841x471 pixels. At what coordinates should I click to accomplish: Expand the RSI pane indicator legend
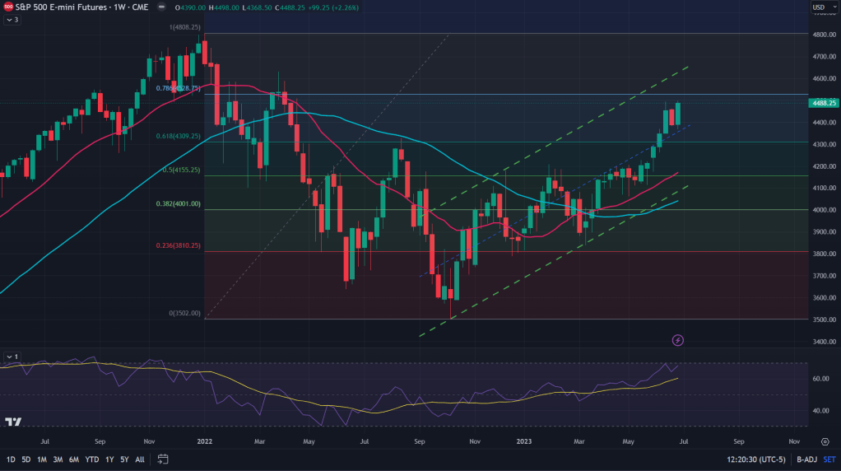[x=12, y=357]
